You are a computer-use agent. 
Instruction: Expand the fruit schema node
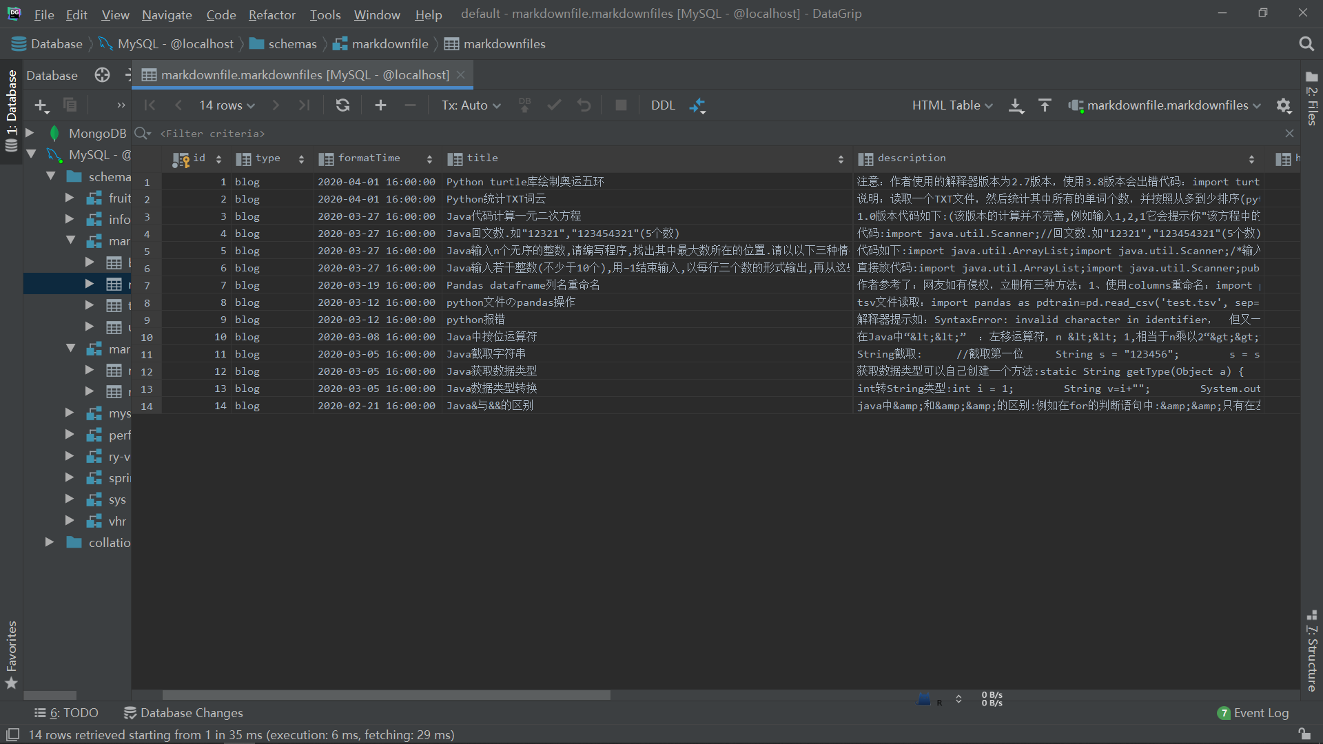coord(70,198)
